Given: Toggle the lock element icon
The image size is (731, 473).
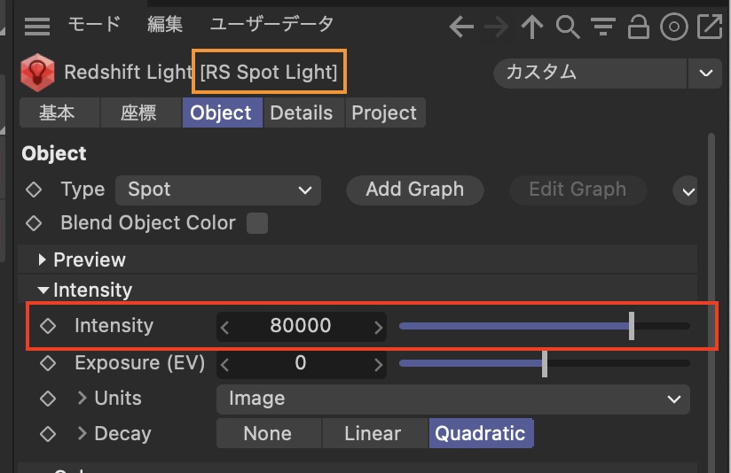Looking at the screenshot, I should click(x=638, y=27).
